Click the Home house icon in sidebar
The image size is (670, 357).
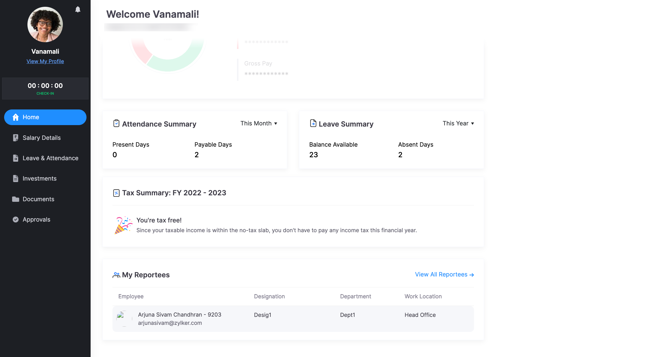[16, 117]
